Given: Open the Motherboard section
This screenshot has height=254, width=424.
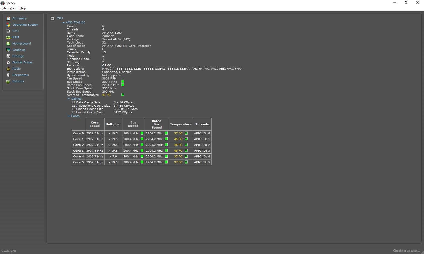Looking at the screenshot, I should (22, 44).
